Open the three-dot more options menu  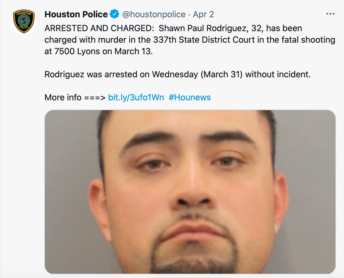[x=330, y=14]
